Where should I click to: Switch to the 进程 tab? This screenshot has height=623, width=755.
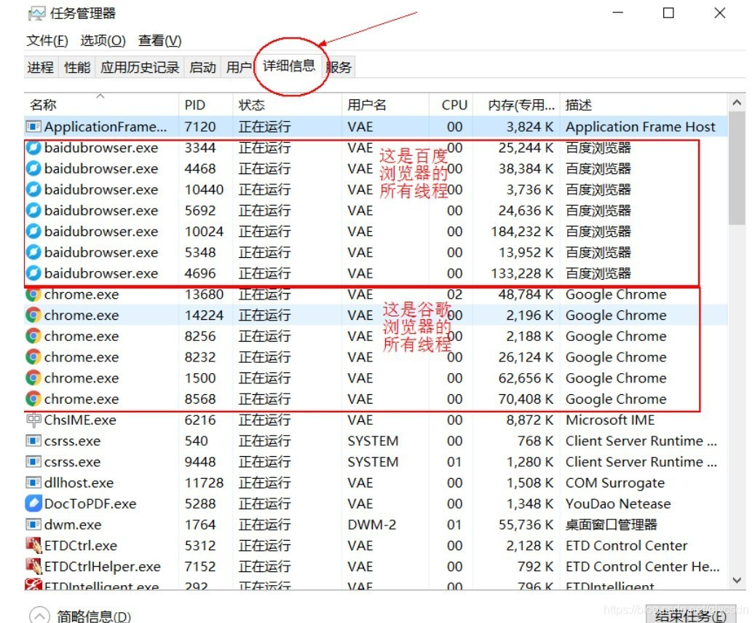41,67
